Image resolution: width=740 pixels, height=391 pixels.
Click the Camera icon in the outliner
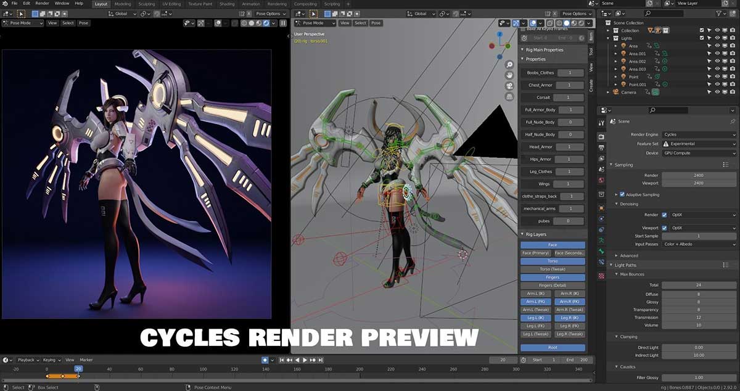[615, 91]
